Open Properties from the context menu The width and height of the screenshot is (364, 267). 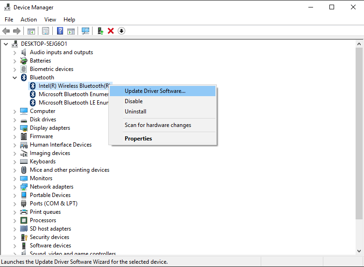click(138, 139)
